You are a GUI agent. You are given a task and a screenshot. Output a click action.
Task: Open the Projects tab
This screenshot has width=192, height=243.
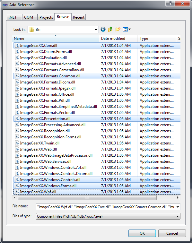tap(46, 17)
